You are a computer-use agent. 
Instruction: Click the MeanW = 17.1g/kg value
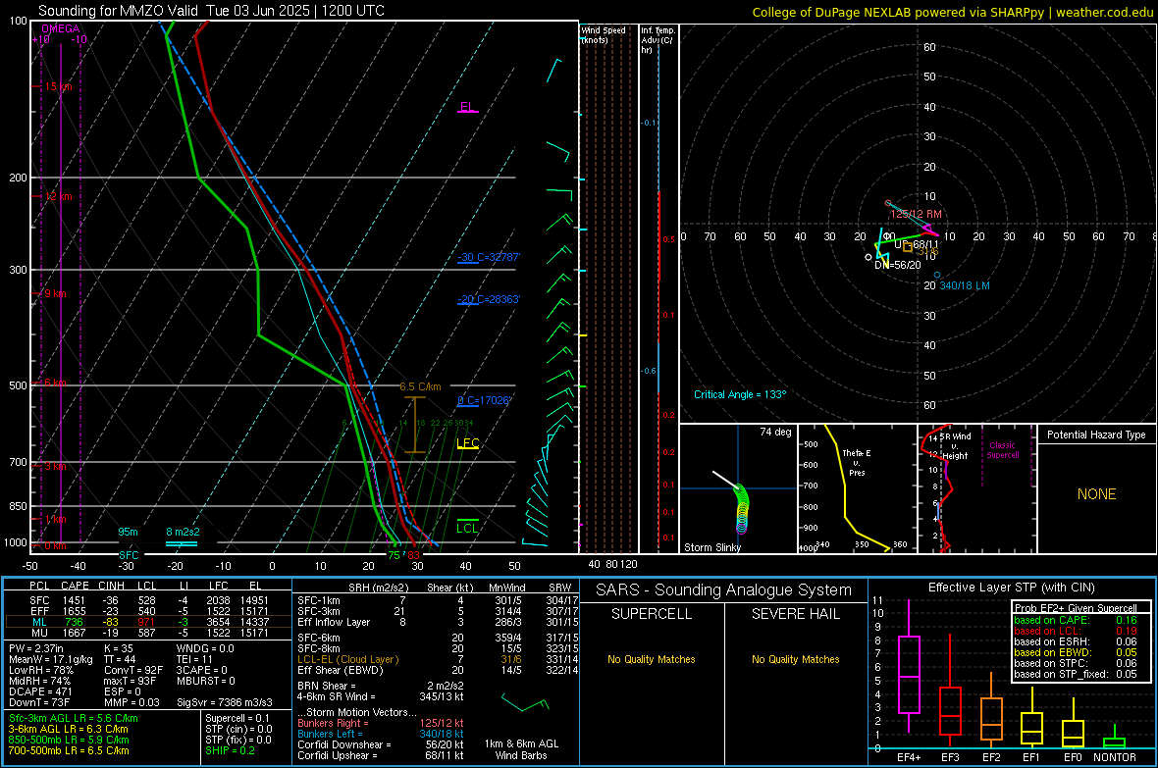[51, 659]
